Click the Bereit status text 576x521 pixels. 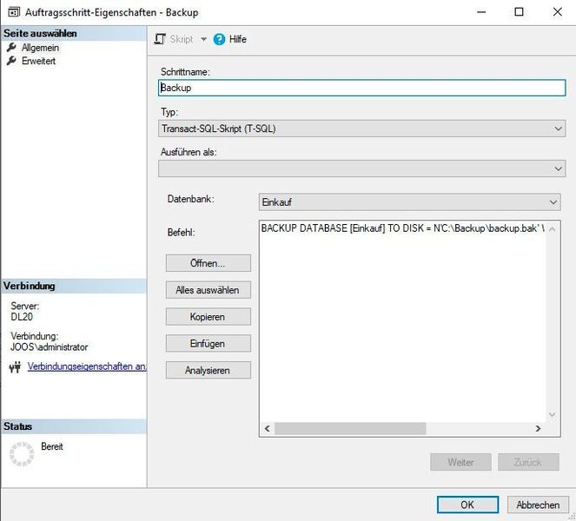coord(52,446)
